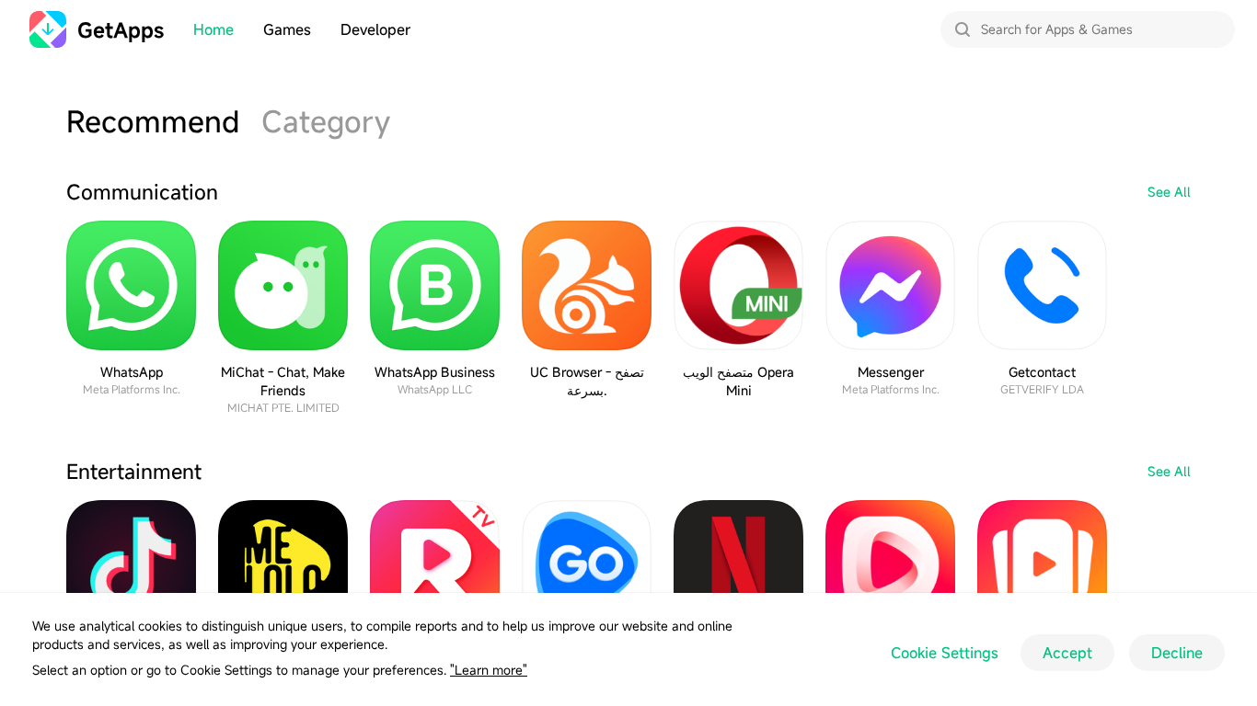Open the cookie Learn more link
Image resolution: width=1257 pixels, height=706 pixels.
tap(489, 670)
